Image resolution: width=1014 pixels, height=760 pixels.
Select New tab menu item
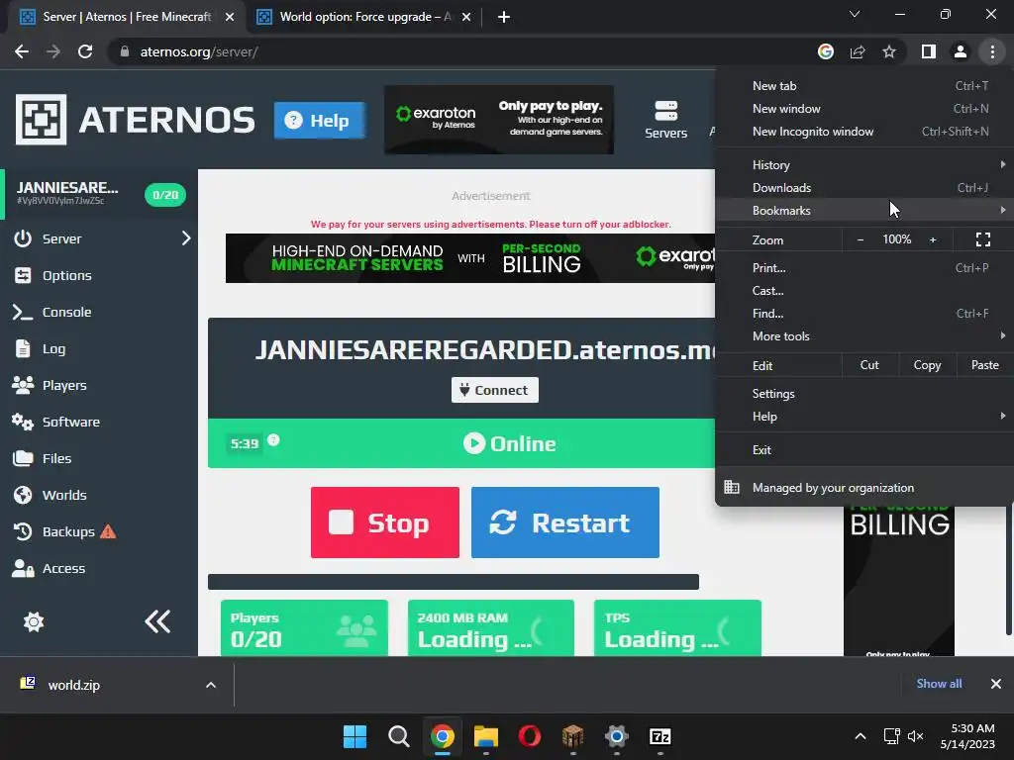click(x=863, y=85)
